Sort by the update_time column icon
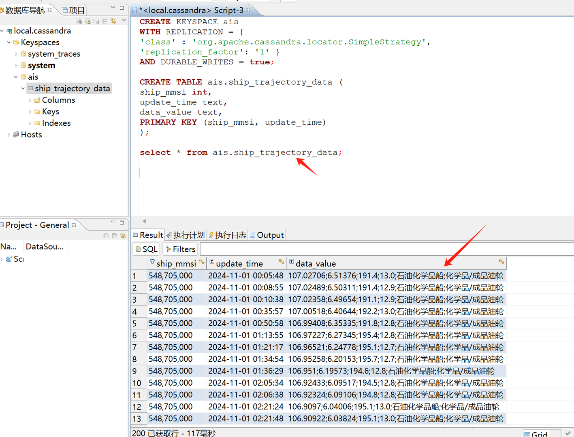The image size is (574, 437). [x=281, y=262]
